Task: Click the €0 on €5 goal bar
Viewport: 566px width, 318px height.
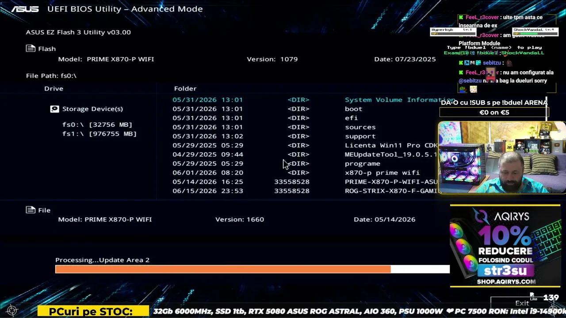Action: tap(494, 113)
